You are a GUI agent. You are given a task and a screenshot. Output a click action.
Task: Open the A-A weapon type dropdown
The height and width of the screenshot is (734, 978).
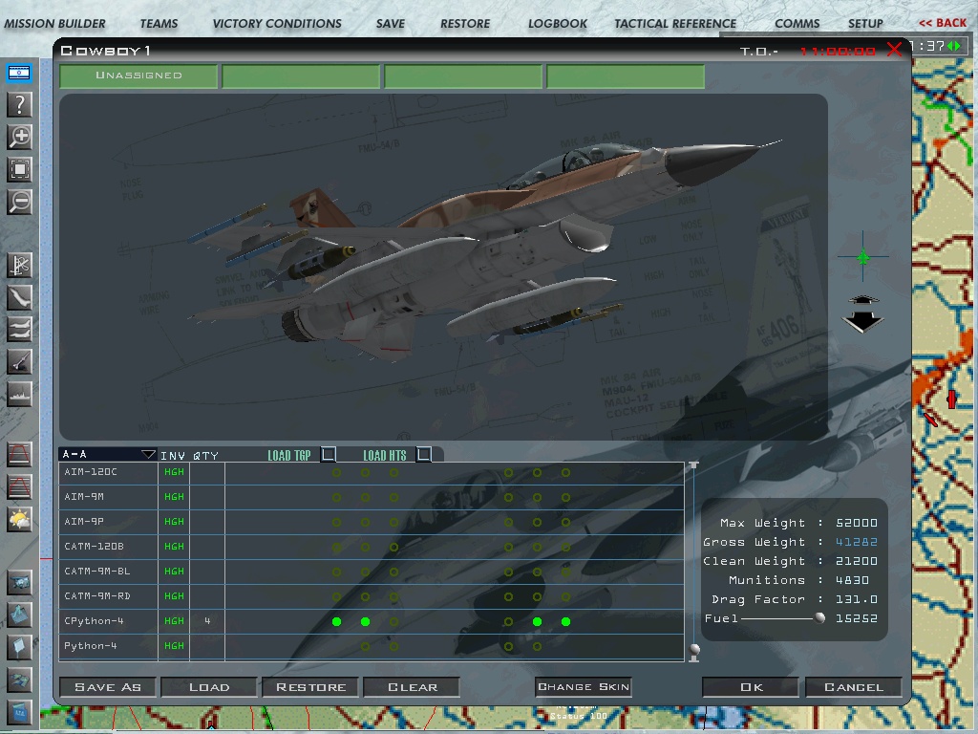[107, 454]
